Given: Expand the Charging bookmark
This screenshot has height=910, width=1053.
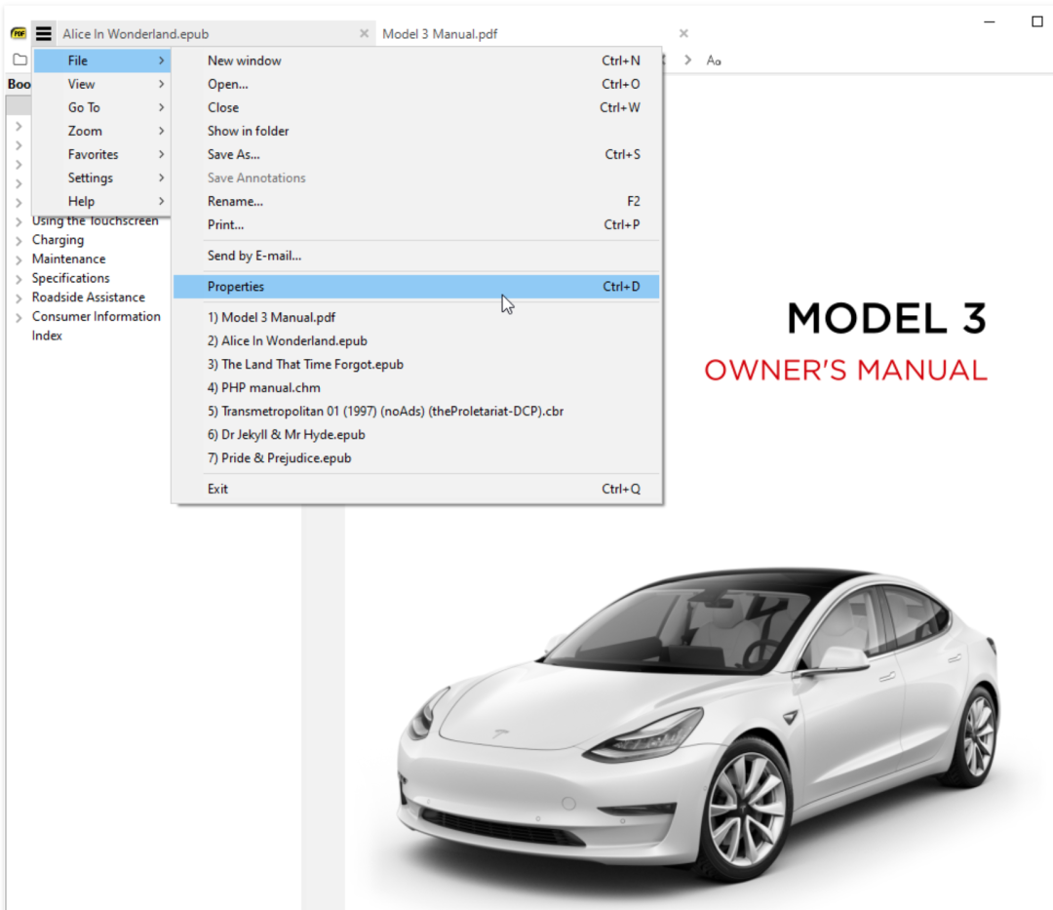Looking at the screenshot, I should (19, 241).
